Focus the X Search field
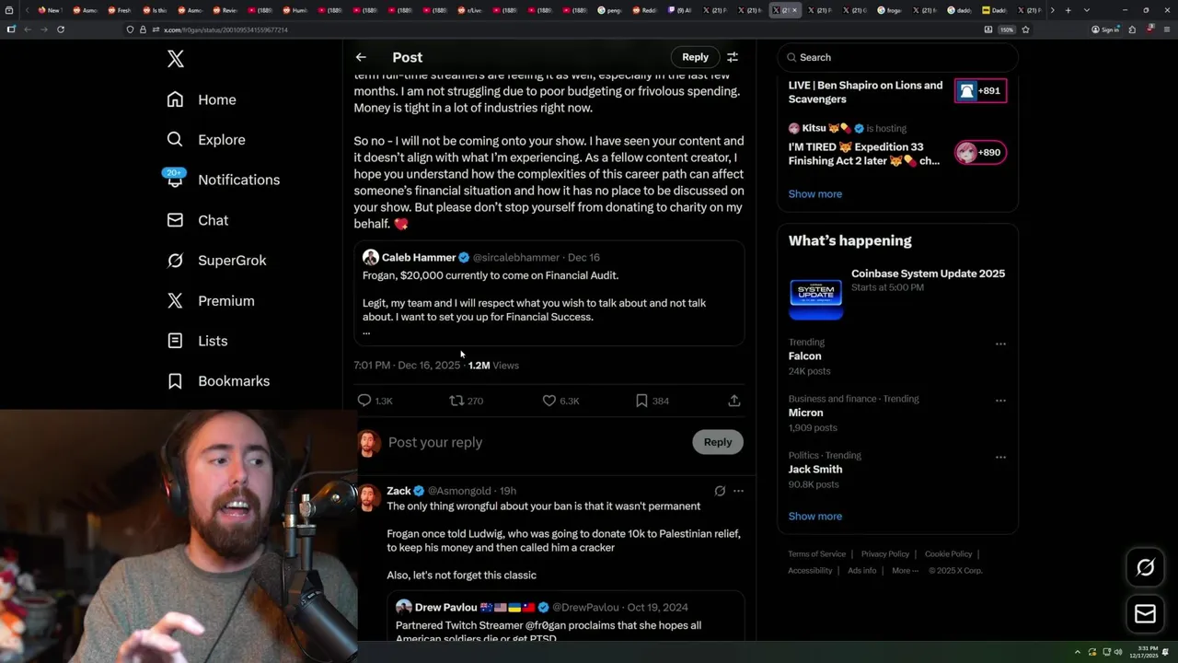 pos(897,57)
